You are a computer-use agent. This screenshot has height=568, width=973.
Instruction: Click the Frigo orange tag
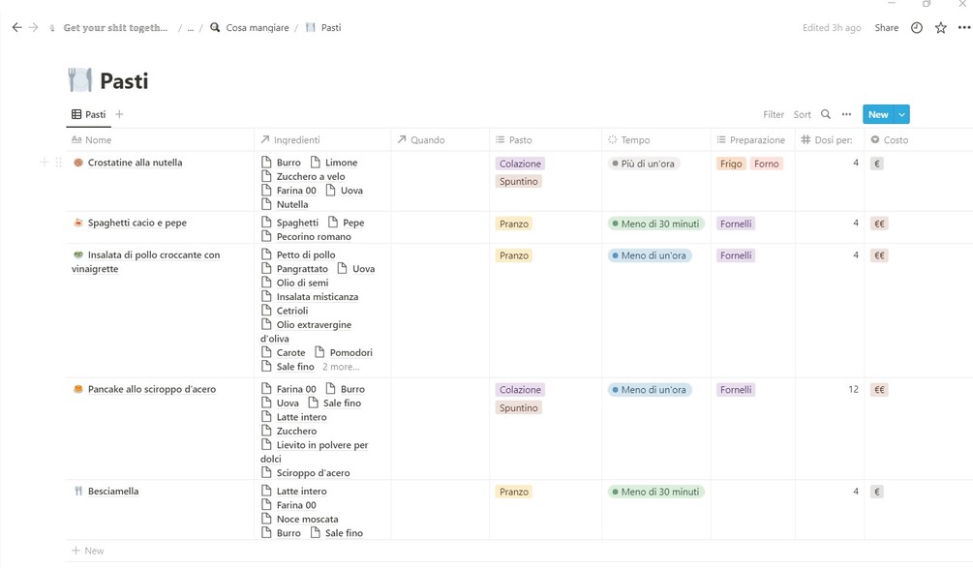[x=730, y=164]
